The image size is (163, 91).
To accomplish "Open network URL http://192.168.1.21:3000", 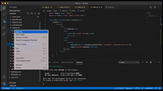I will point(71,75).
